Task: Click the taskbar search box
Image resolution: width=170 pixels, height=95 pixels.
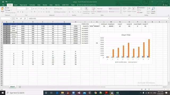Action: [24, 93]
